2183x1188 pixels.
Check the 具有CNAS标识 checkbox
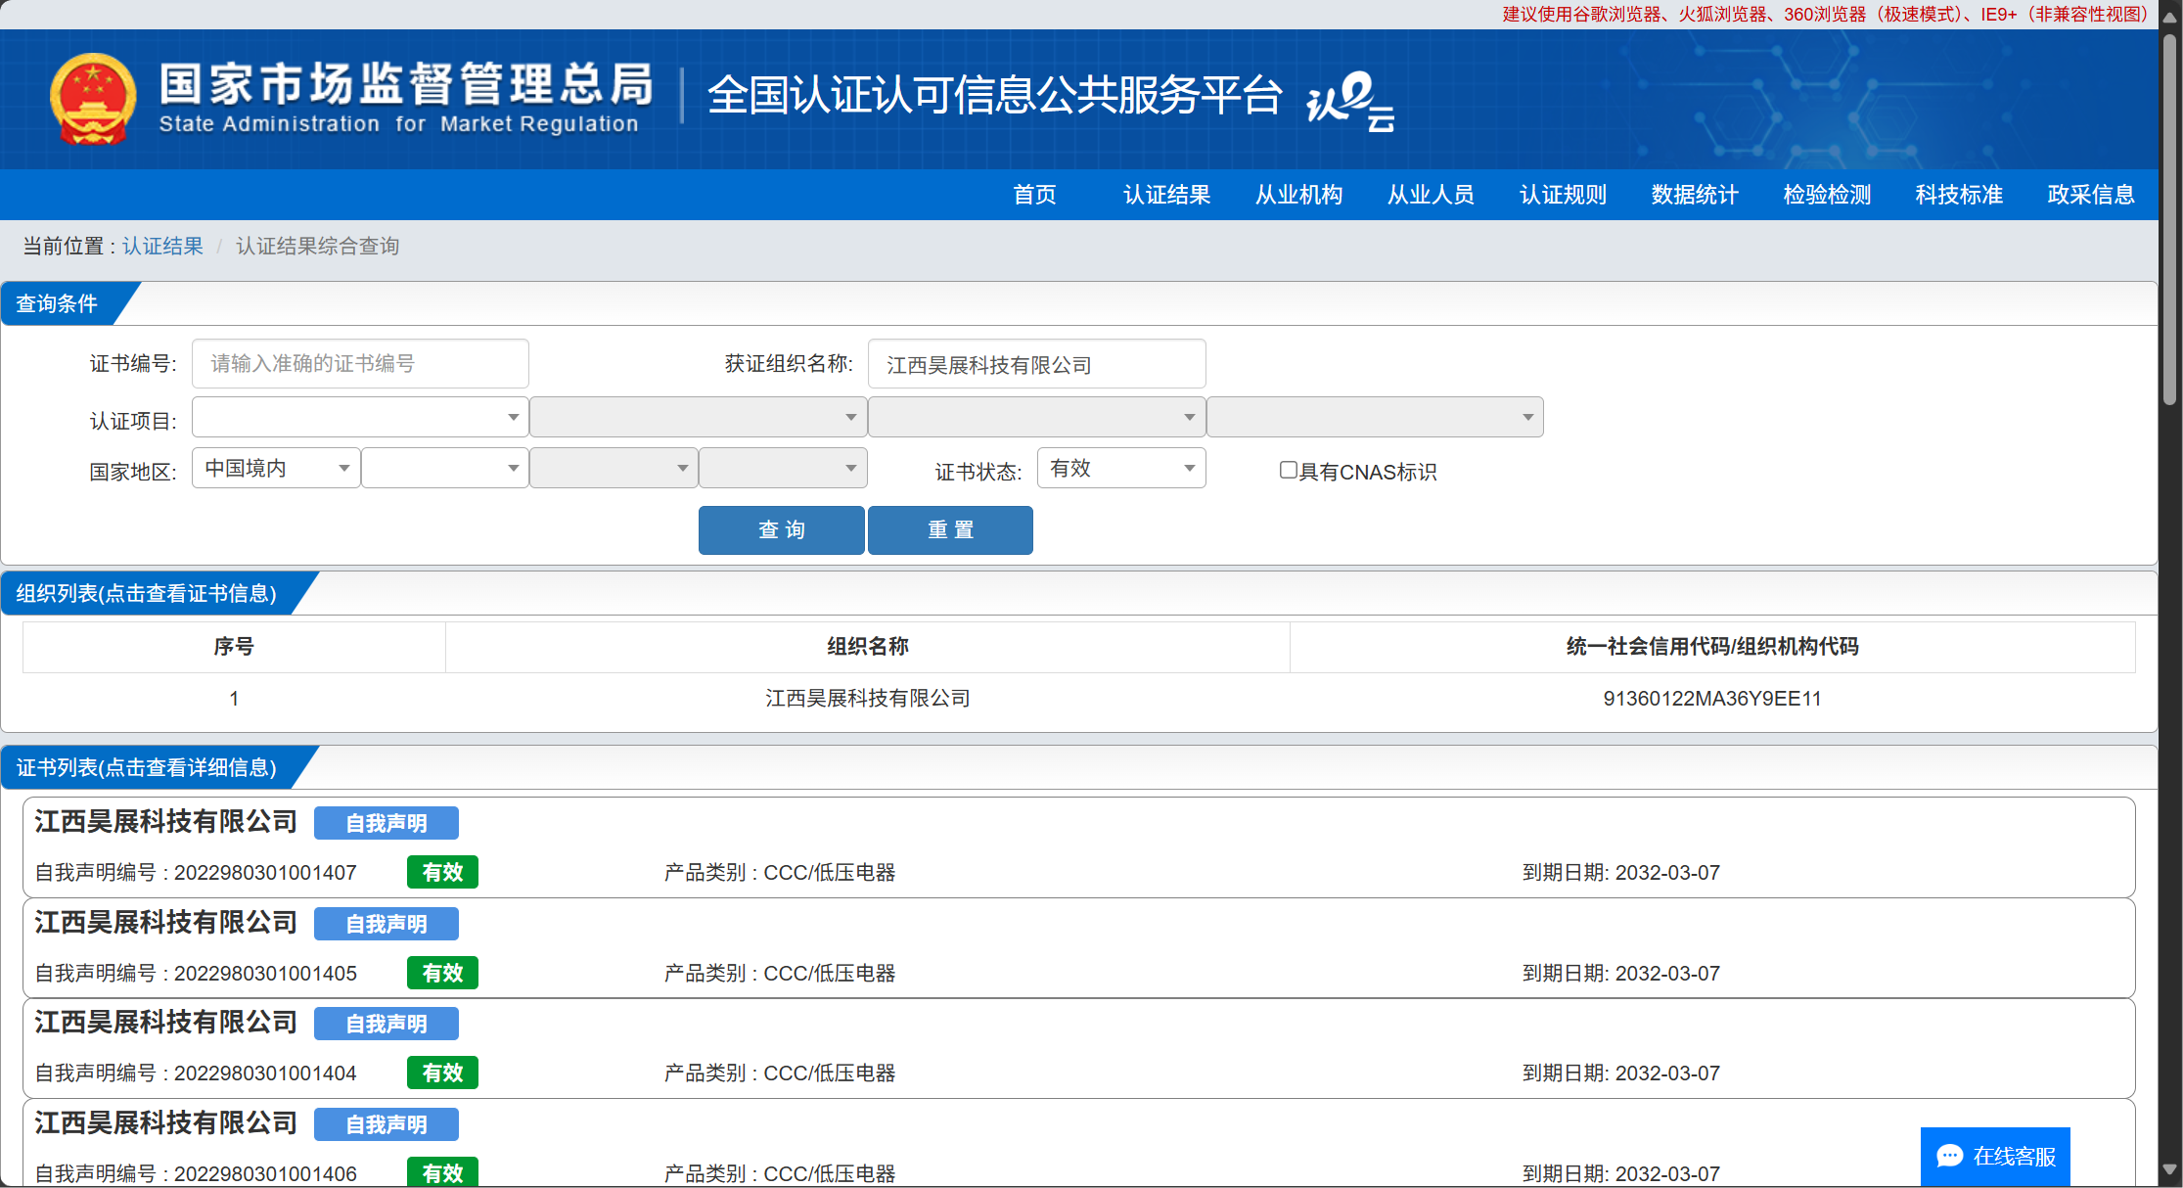coord(1289,471)
